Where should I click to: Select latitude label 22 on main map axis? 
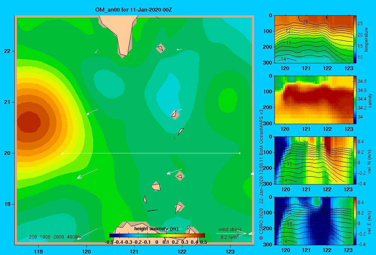pos(8,51)
